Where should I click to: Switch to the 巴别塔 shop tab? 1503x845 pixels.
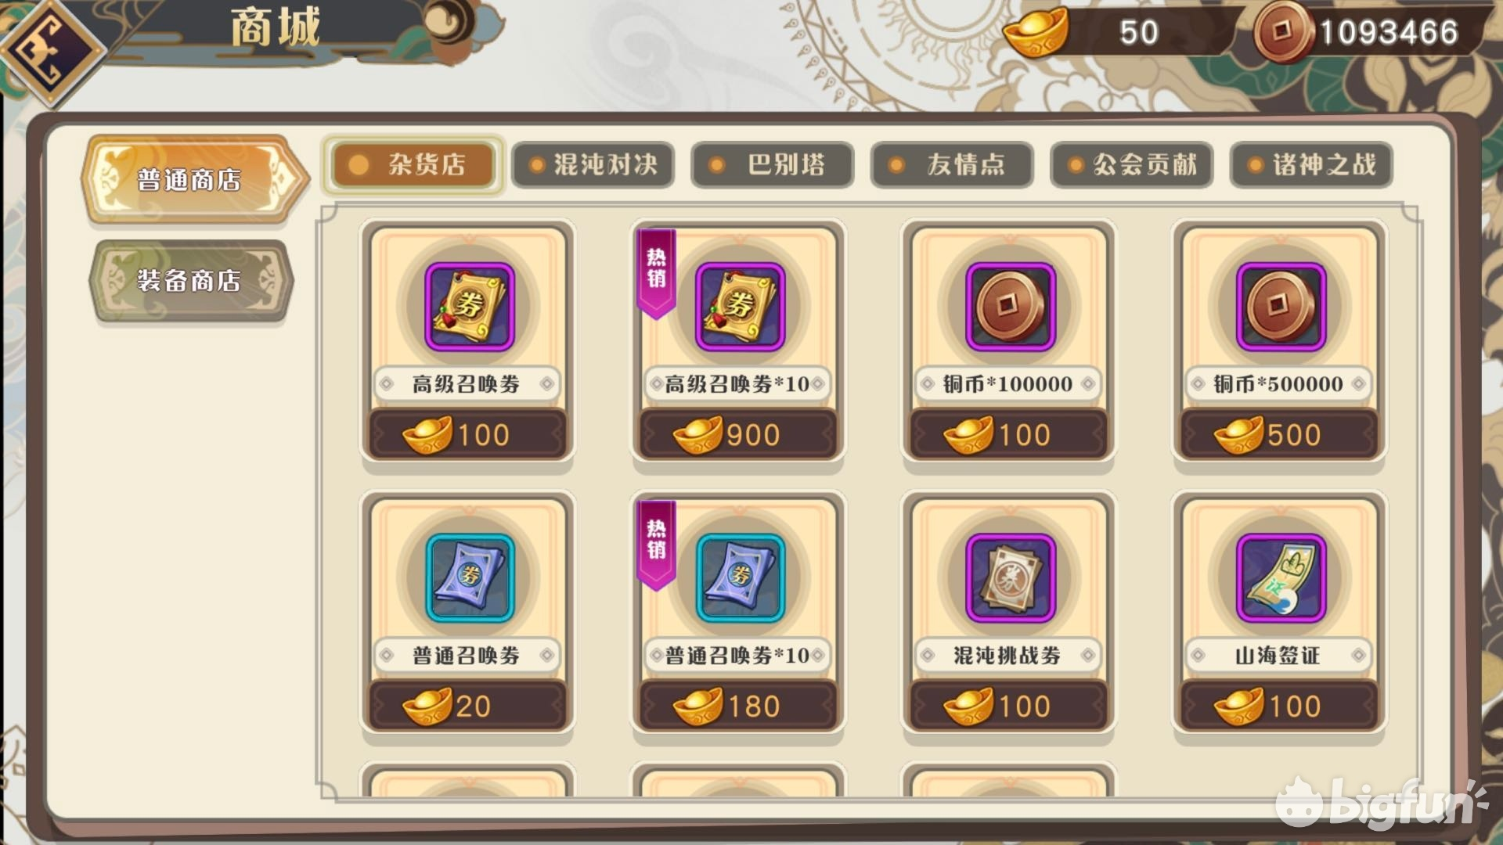772,164
